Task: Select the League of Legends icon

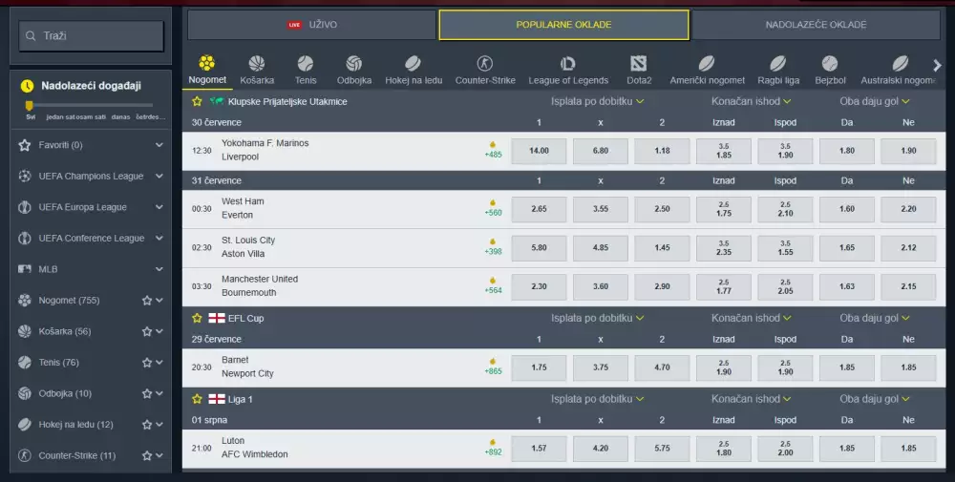Action: [x=567, y=63]
